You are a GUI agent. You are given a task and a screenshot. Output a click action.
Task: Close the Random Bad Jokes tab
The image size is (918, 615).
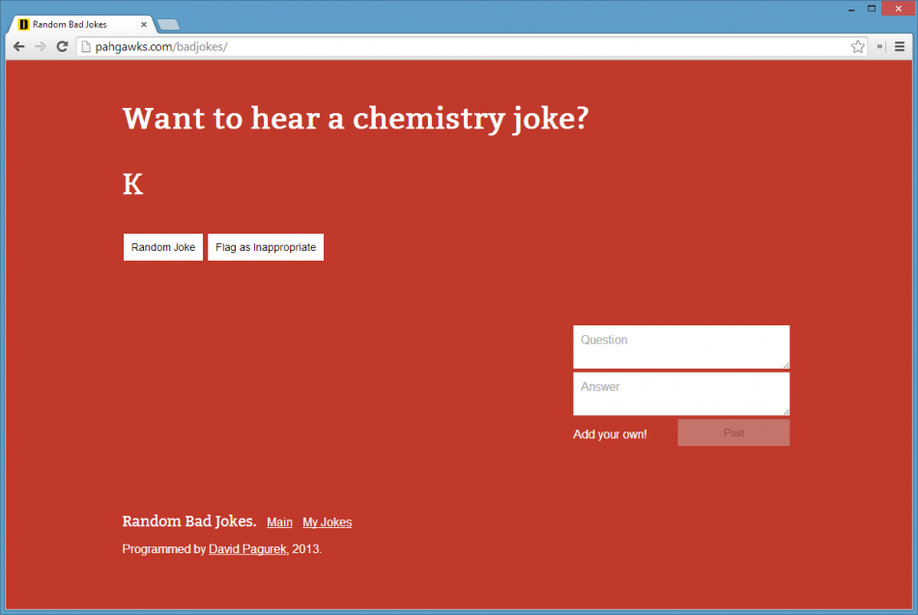[x=144, y=24]
